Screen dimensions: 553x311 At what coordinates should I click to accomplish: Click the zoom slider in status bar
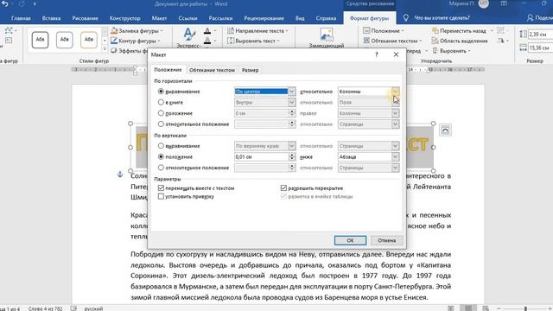524,308
